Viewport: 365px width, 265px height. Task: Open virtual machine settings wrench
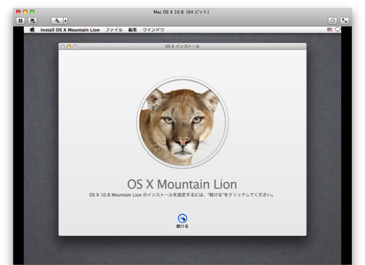[57, 21]
